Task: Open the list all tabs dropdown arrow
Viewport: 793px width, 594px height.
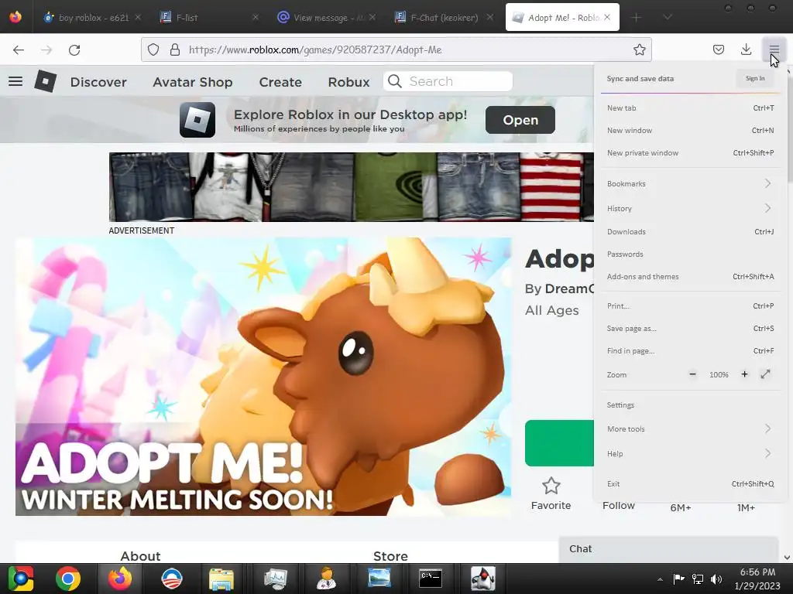Action: pos(668,17)
